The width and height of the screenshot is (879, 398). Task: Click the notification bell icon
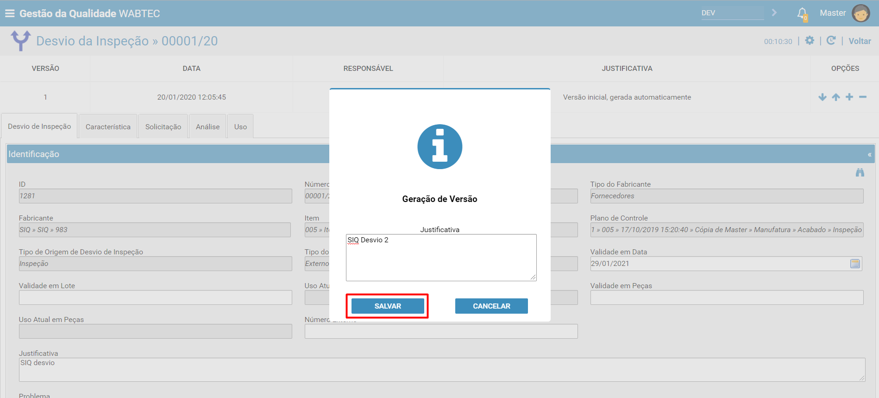pyautogui.click(x=802, y=13)
